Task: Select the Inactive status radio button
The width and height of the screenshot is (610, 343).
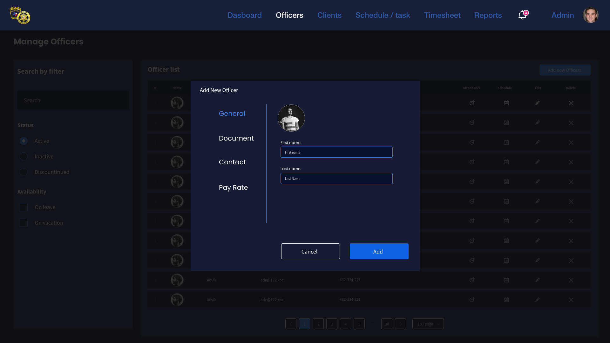Action: click(24, 156)
